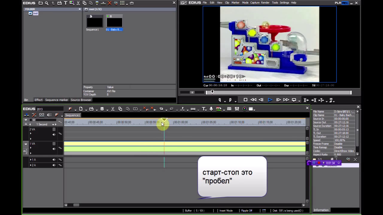This screenshot has height=215, width=383.
Task: Toggle video mute on 2 VA track
Action: [x=54, y=129]
